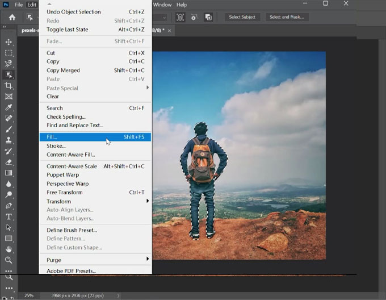Select the Brush tool
Screen dimensions: 386x300
point(9,130)
